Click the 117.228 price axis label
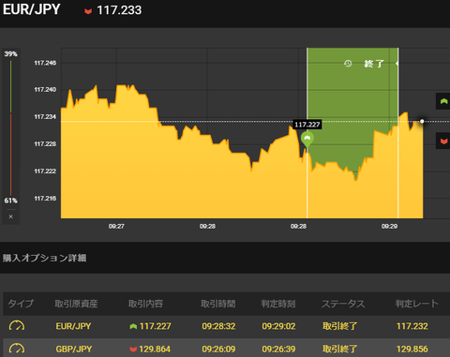 click(45, 144)
